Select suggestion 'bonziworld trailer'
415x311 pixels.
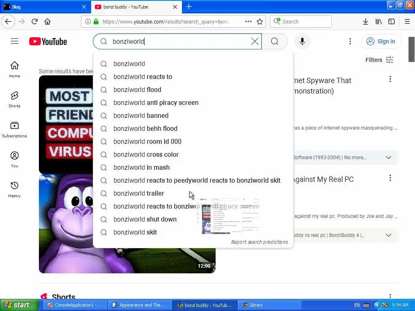[193, 193]
